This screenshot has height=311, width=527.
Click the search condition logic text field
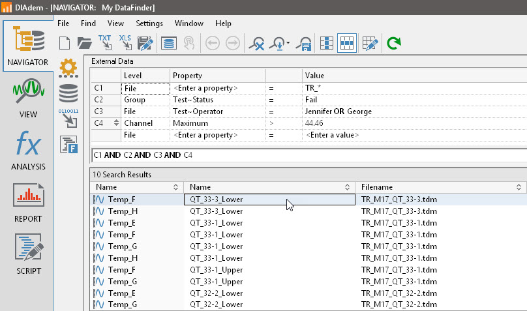(307, 155)
